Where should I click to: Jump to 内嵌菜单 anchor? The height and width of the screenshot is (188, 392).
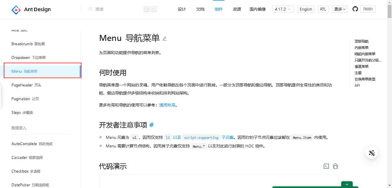click(x=362, y=48)
